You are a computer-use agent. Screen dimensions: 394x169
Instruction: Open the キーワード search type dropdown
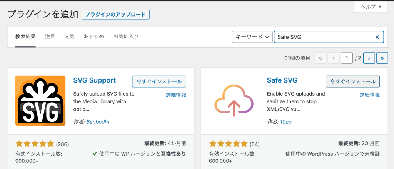252,37
